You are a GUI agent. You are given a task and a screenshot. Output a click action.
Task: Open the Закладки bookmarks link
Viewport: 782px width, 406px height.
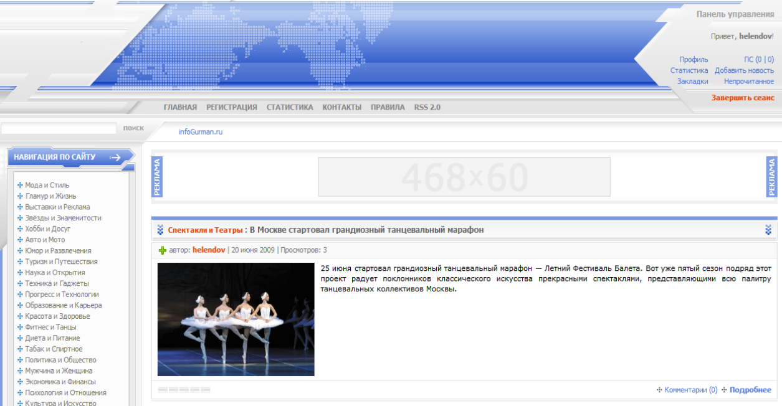[x=693, y=81]
